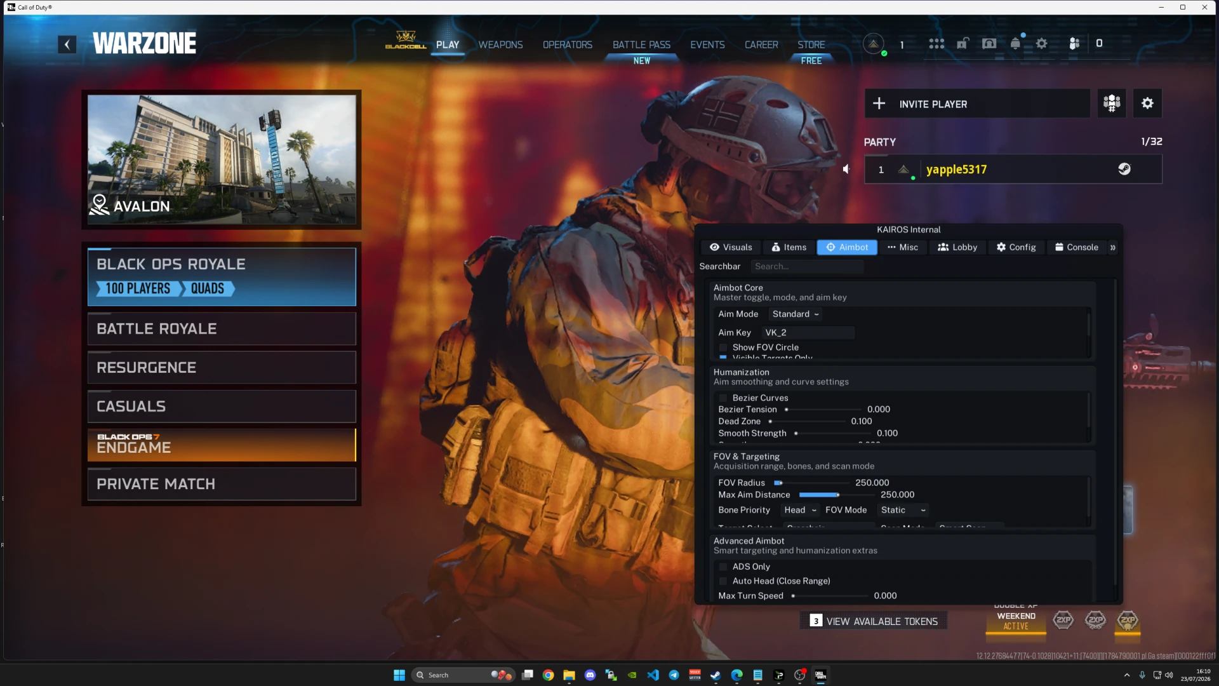
Task: Expand the hidden tabs overflow chevron
Action: click(x=1113, y=248)
